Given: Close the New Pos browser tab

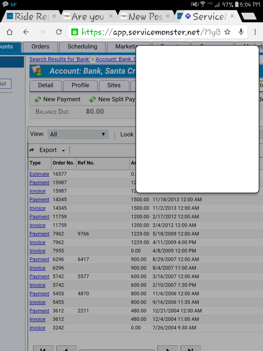Looking at the screenshot, I should pyautogui.click(x=168, y=16).
